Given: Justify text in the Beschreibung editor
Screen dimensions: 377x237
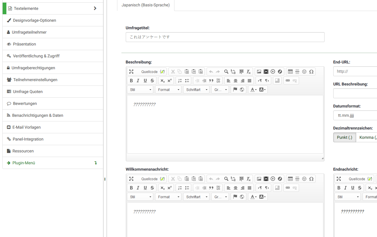Looking at the screenshot, I should click(x=249, y=81).
